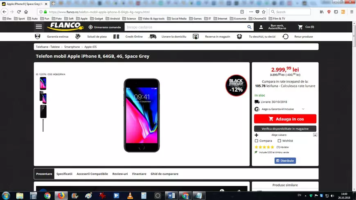The width and height of the screenshot is (356, 200).
Task: Open the Gadget bookmarks folder
Action: point(97,19)
